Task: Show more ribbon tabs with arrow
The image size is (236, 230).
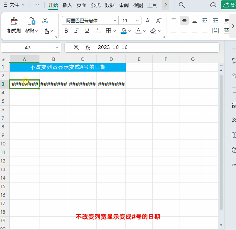Action: tap(165, 5)
